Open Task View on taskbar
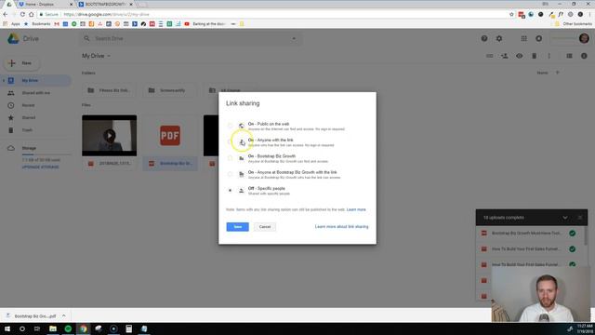Viewport: 595px width, 335px height. pyautogui.click(x=37, y=328)
